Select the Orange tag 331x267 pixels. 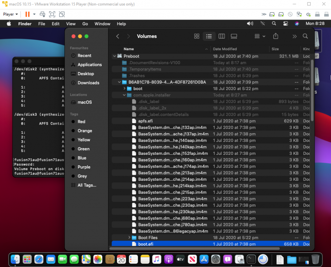(x=85, y=131)
